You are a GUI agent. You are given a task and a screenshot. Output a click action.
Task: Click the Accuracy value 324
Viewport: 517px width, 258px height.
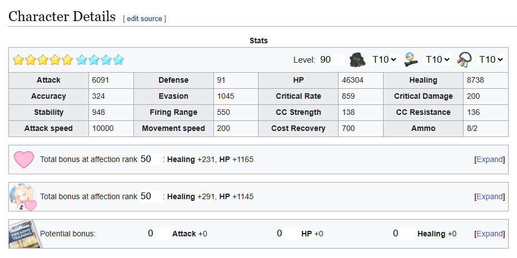(98, 97)
